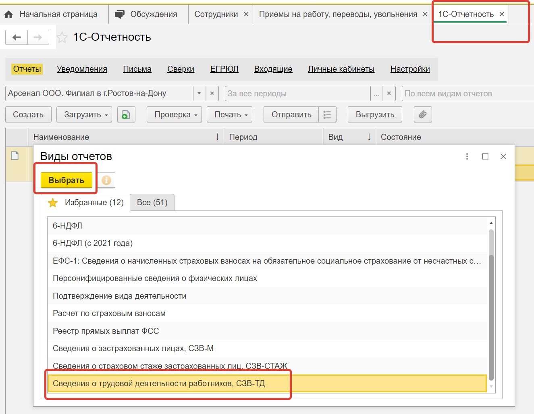Viewport: 534px width, 414px height.
Task: Open the ЕГРЮЛ section
Action: click(x=224, y=69)
